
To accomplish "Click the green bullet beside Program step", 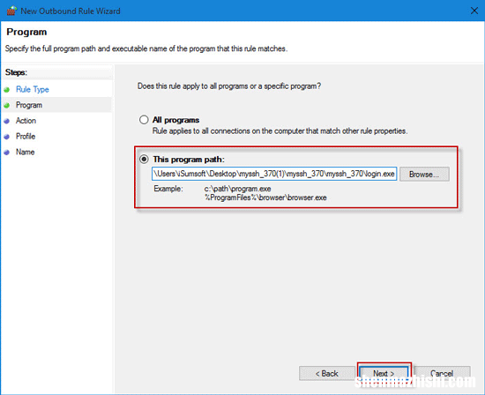I will click(x=7, y=106).
